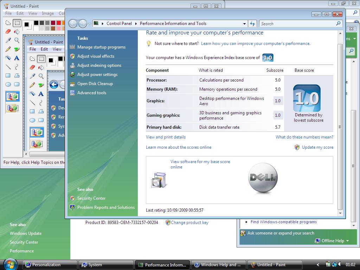Screen dimensions: 360x270
Task: Click the volume icon in the system tray
Action: coord(340,264)
